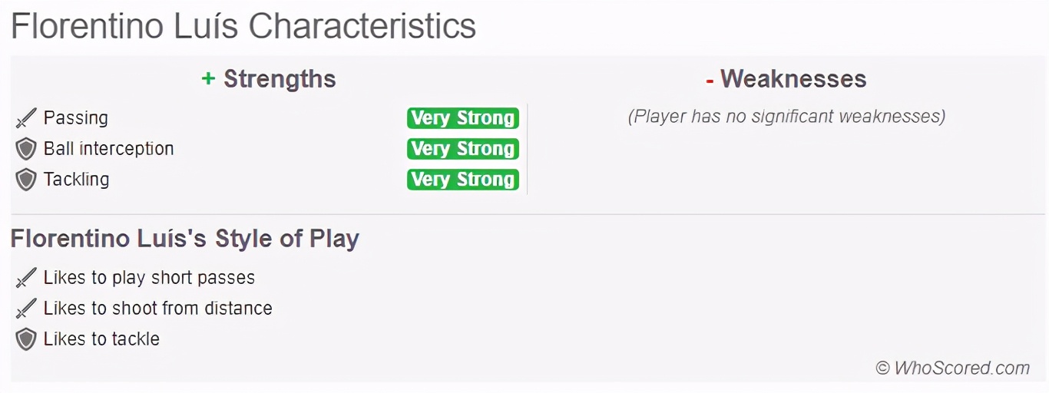
Task: Click the shield icon beside Tackling
Action: pos(26,180)
